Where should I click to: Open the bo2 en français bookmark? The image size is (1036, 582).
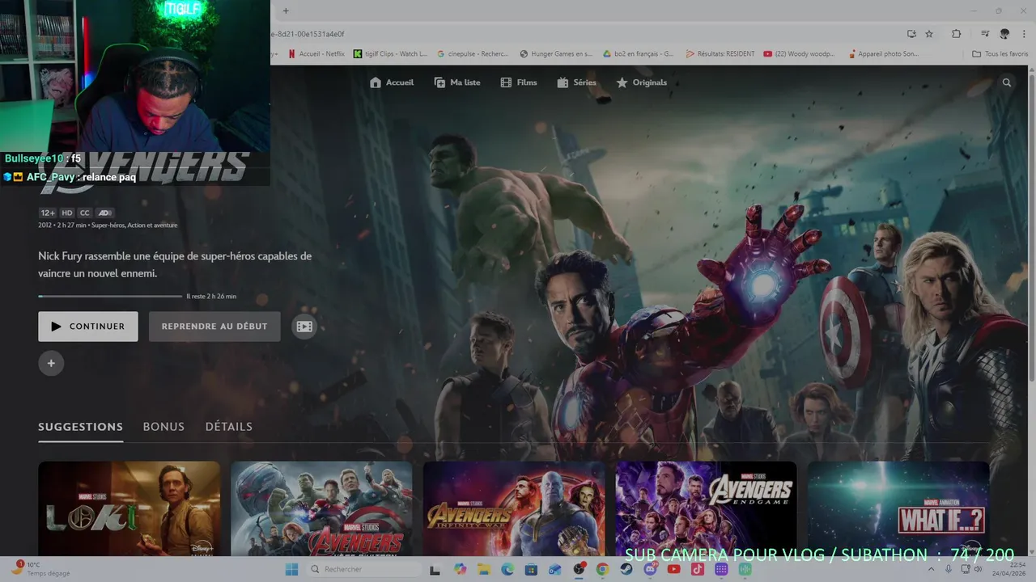[639, 54]
